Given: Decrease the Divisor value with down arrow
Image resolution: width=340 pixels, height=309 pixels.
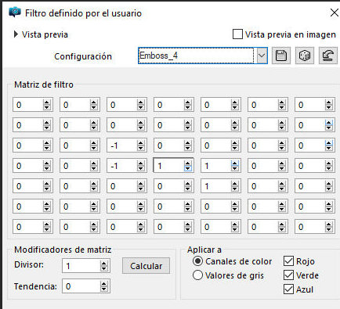Looking at the screenshot, I should coord(104,269).
